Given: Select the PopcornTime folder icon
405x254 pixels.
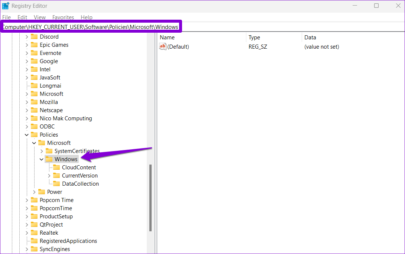Looking at the screenshot, I should point(34,208).
